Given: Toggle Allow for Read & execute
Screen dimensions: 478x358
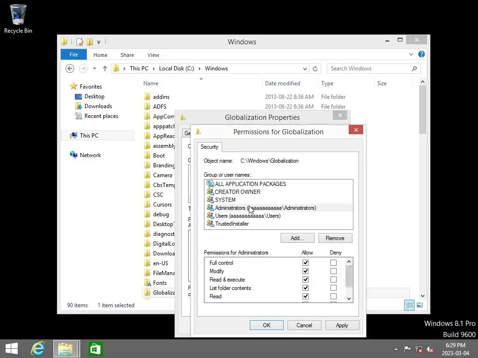Looking at the screenshot, I should pyautogui.click(x=305, y=280).
